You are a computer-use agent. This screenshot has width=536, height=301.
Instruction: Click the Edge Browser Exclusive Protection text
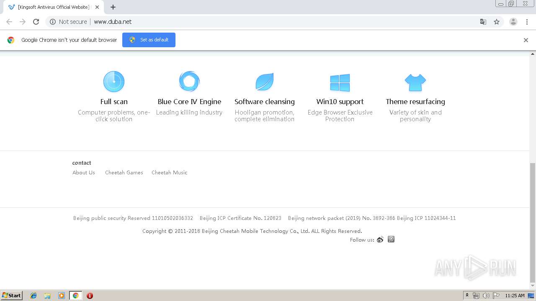[x=340, y=116]
